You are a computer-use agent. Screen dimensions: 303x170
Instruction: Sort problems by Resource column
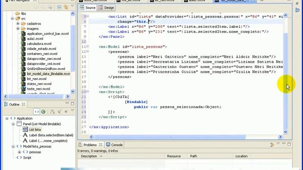tap(176, 156)
